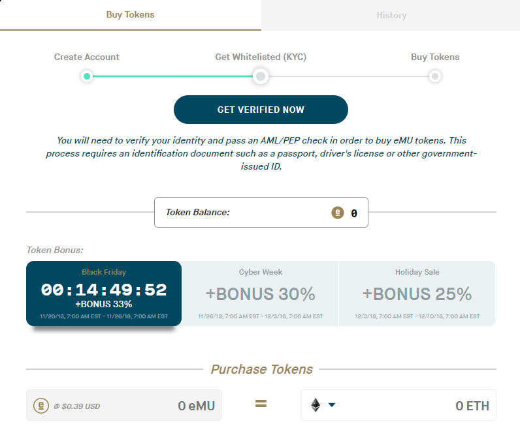Click the Buy Tokens step label
Viewport: 520px width, 424px height.
point(435,57)
